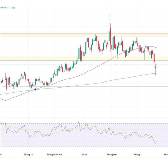Click the latest small green candle
Image resolution: width=168 pixels, height=168 pixels.
157,65
